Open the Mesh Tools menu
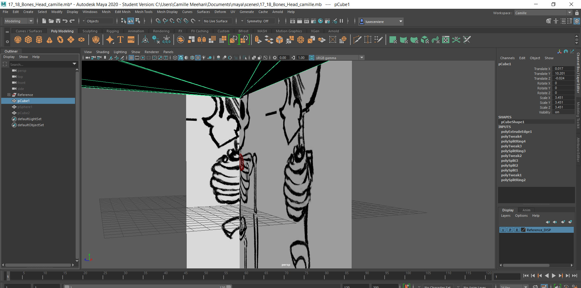The height and width of the screenshot is (288, 581). (x=143, y=12)
